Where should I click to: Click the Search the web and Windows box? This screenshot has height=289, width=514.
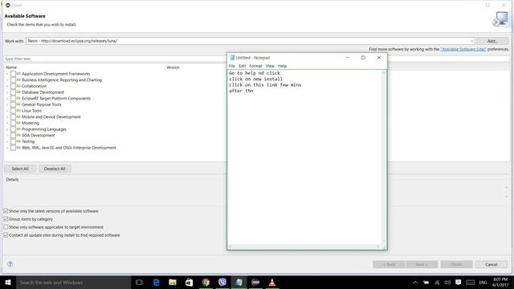pos(73,283)
